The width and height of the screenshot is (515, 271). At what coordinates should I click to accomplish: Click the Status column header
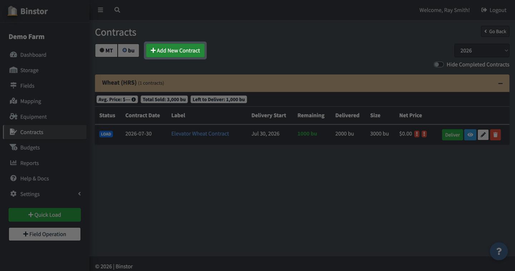coord(107,115)
